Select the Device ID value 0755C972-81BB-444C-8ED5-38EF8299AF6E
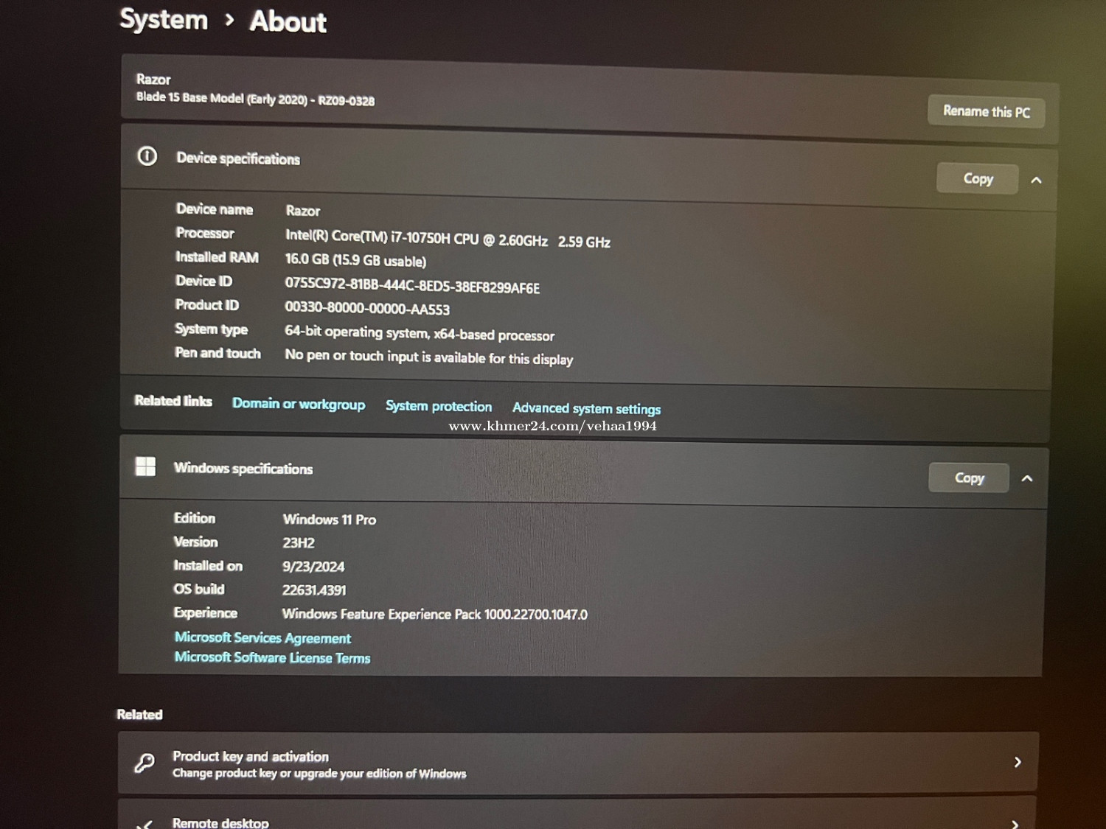This screenshot has width=1106, height=829. pos(412,286)
